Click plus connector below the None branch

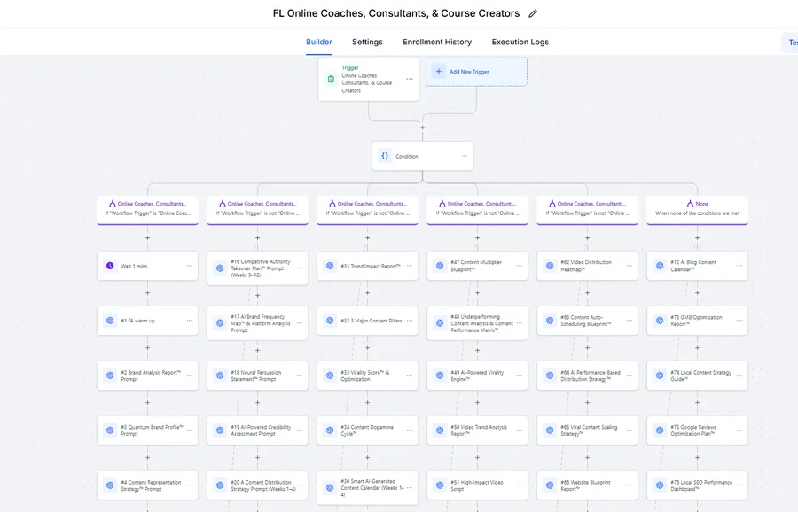[697, 238]
